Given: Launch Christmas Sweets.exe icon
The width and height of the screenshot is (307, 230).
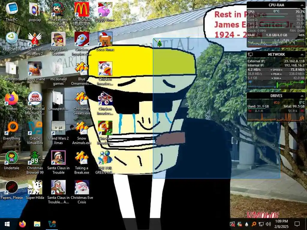Looking at the screenshot, I should (82, 103).
